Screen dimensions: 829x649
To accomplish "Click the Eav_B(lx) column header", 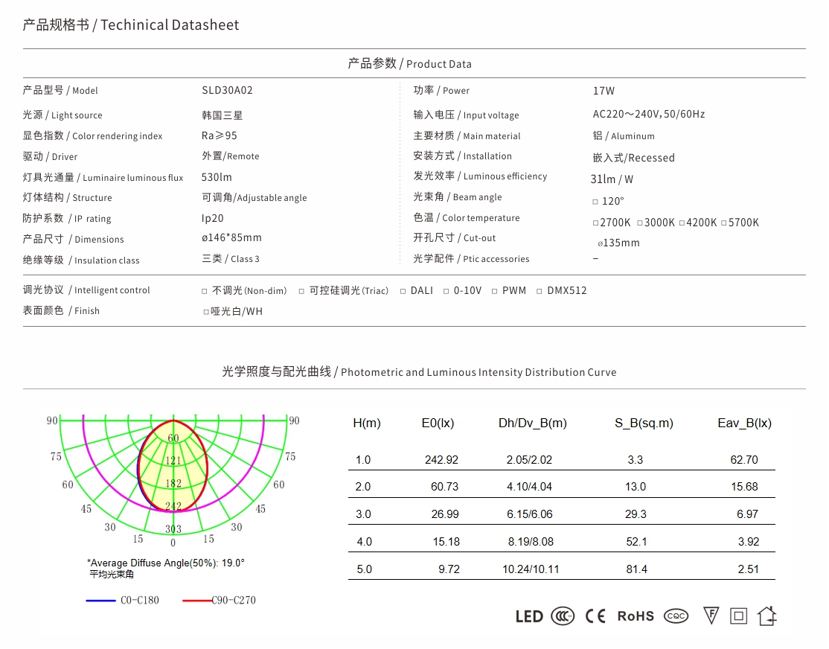I will (744, 423).
